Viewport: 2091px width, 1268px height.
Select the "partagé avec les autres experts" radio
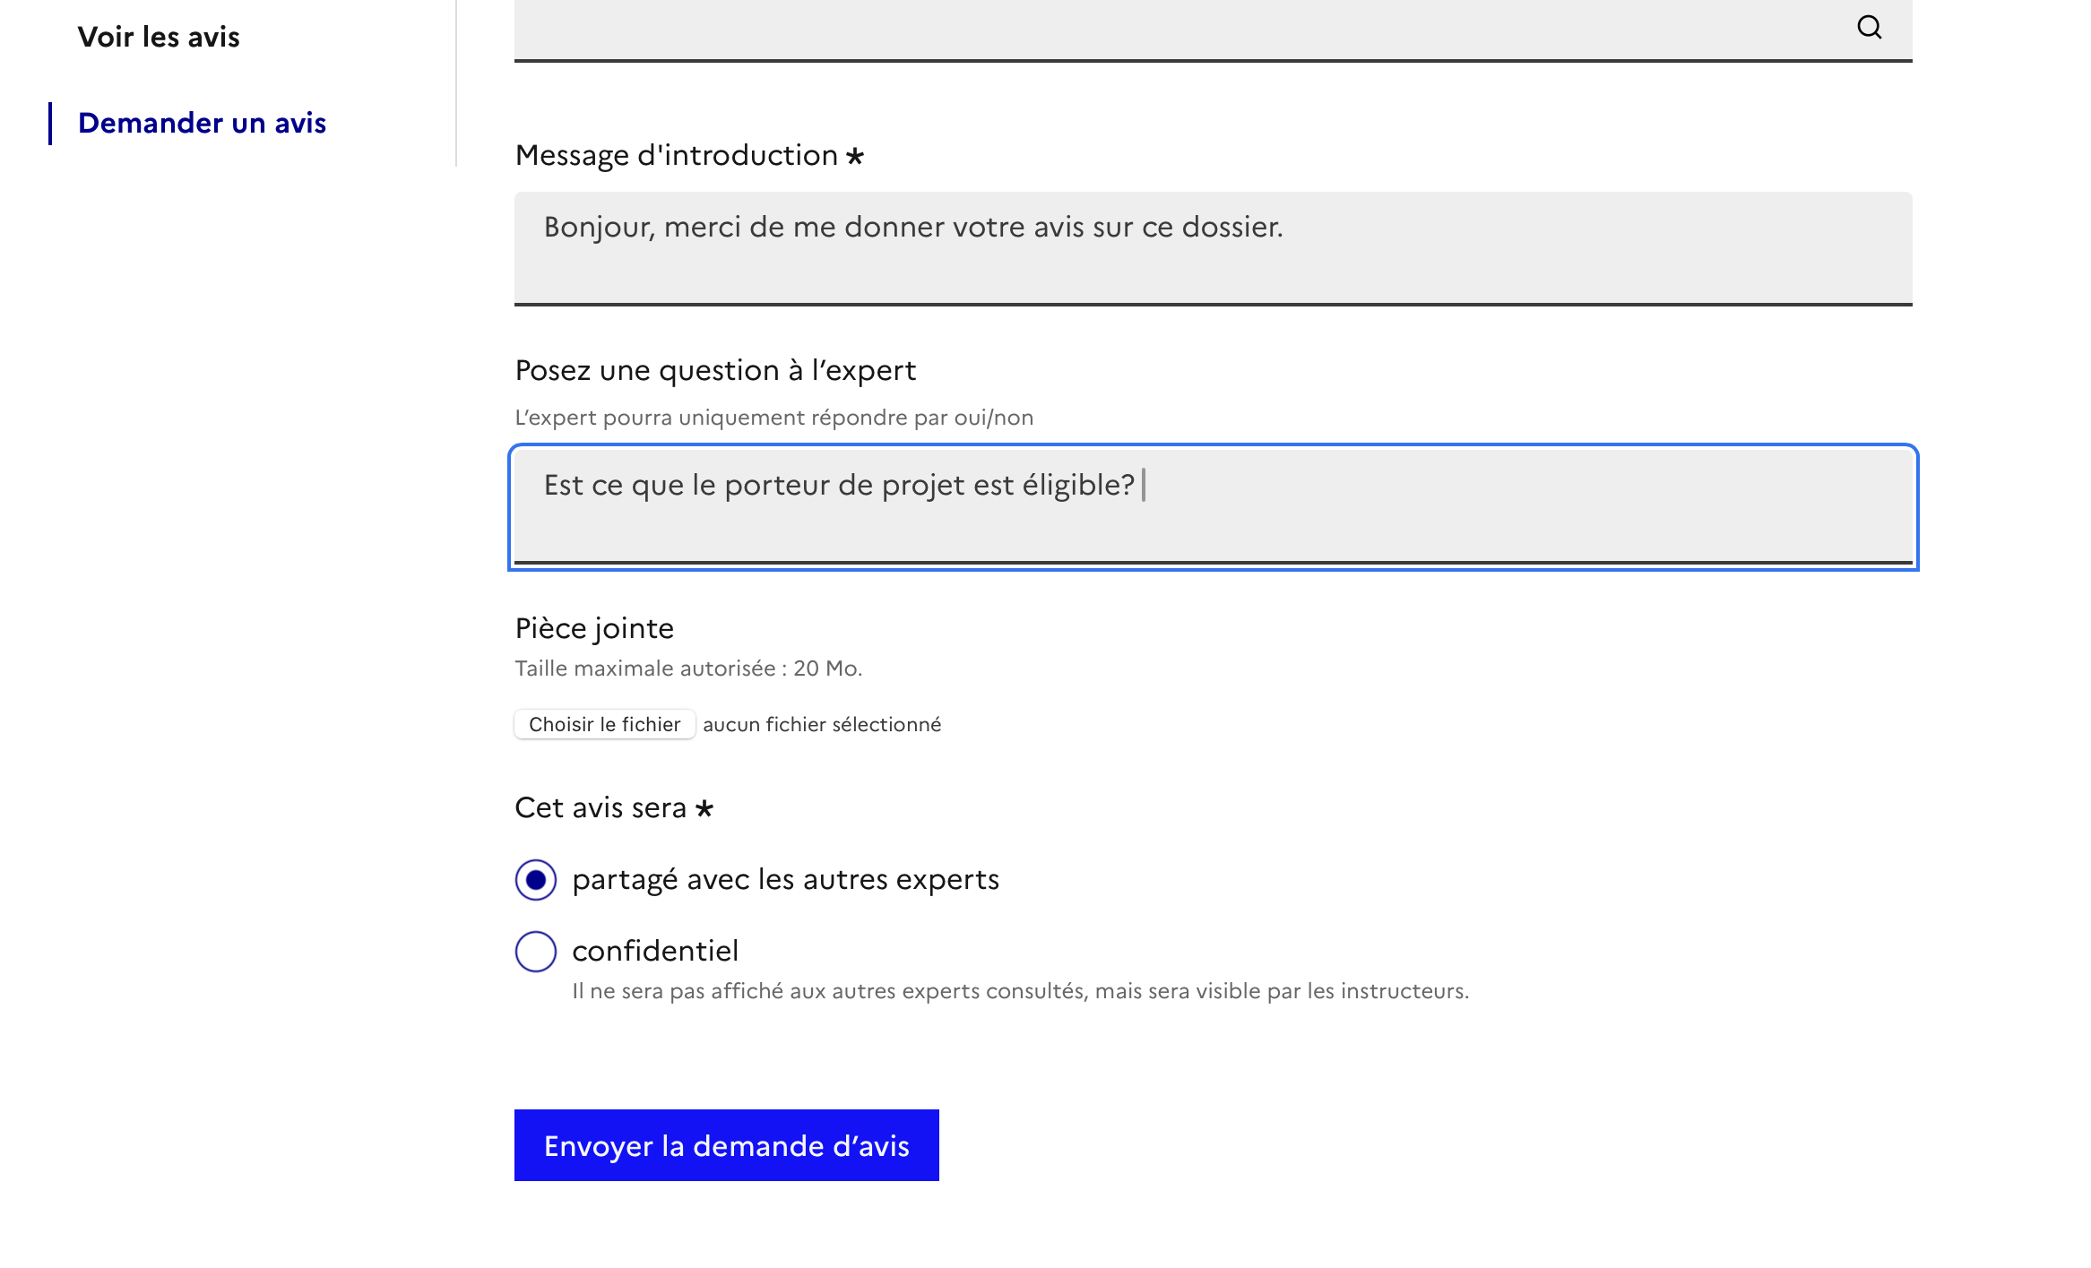[x=536, y=880]
